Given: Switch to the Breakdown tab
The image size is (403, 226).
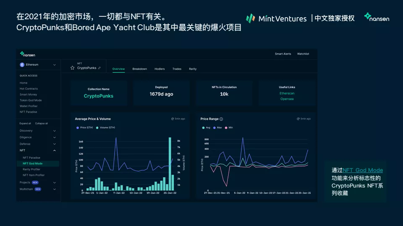Looking at the screenshot, I should (x=139, y=69).
